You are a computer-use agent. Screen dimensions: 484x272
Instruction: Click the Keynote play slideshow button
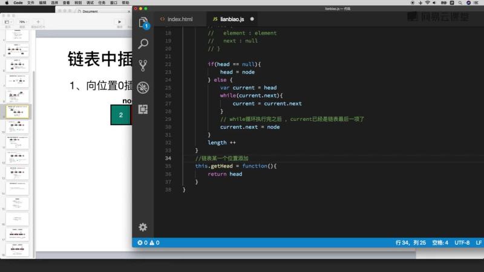(x=120, y=22)
